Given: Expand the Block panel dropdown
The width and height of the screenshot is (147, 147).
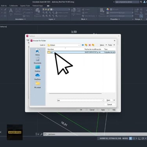Looking at the screenshot, I should 84,19.
